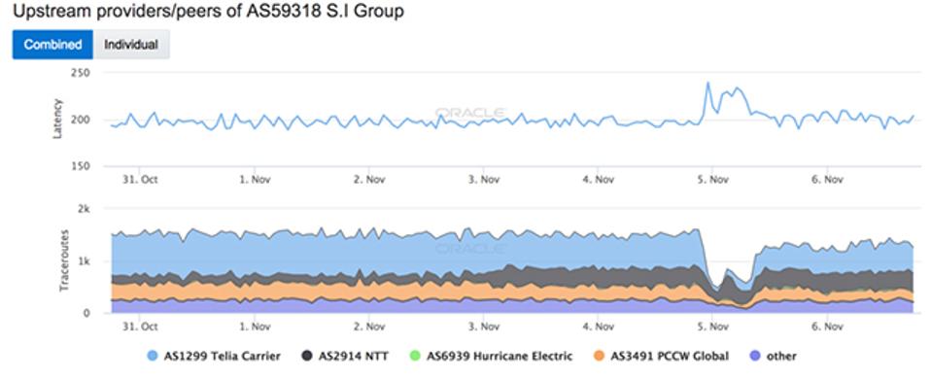Screen dimensions: 931x380
Task: Click the '5. Nov' label on traceroutes axis
Action: click(x=713, y=326)
